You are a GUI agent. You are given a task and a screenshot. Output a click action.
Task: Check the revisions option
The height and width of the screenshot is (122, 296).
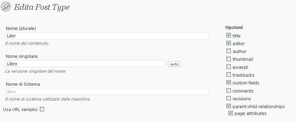[228, 98]
